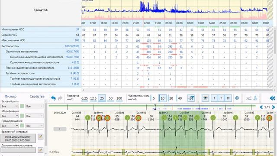Click the time interval field 05.05.2020 22:00
277x156 pixels.
[x=18, y=138]
